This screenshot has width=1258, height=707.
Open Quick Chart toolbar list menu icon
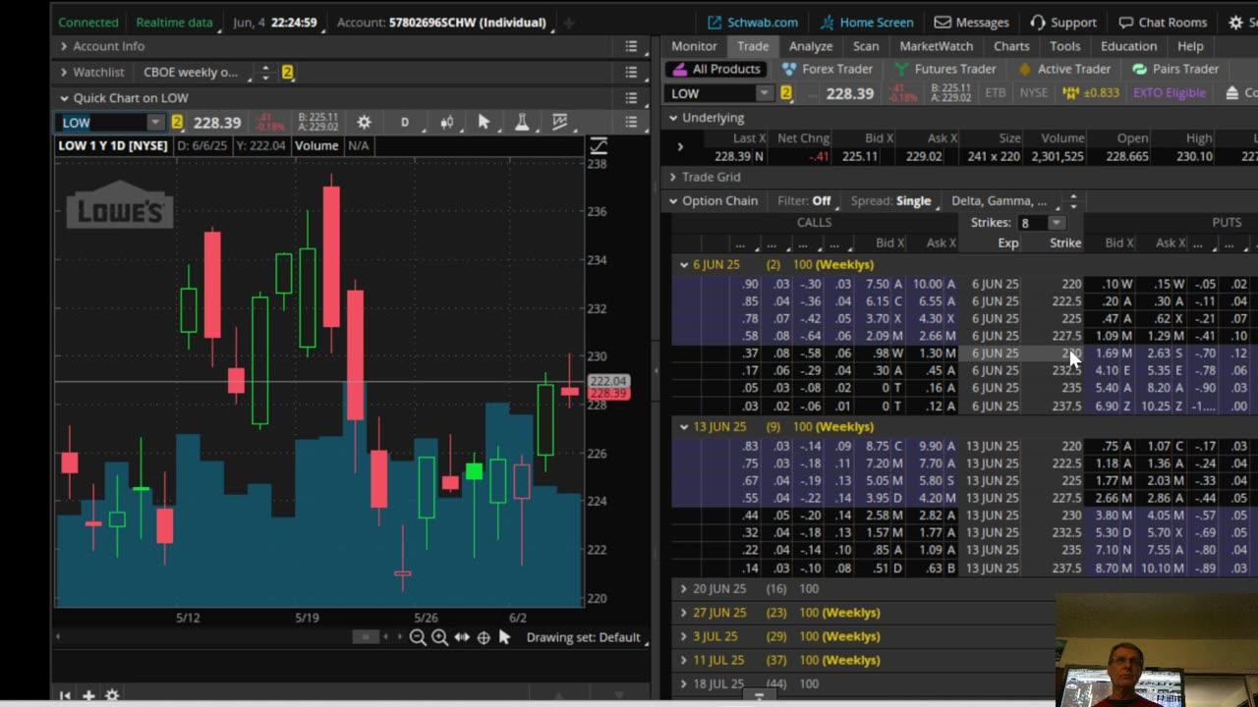pyautogui.click(x=631, y=122)
